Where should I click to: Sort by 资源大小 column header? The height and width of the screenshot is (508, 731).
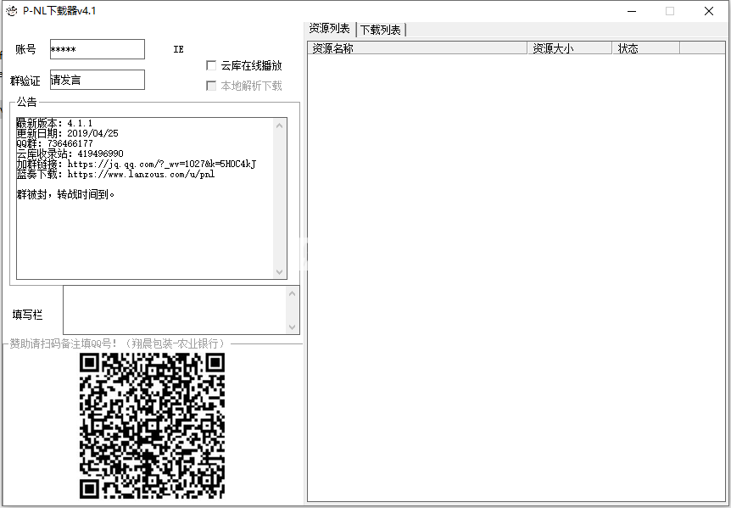[x=570, y=48]
